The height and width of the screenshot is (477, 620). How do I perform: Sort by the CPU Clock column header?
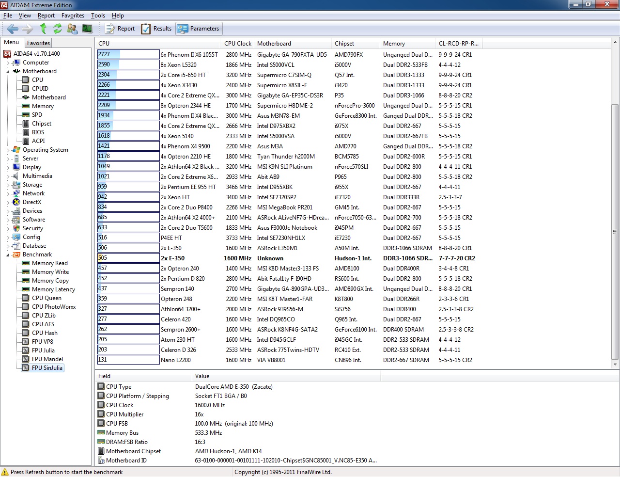click(237, 43)
